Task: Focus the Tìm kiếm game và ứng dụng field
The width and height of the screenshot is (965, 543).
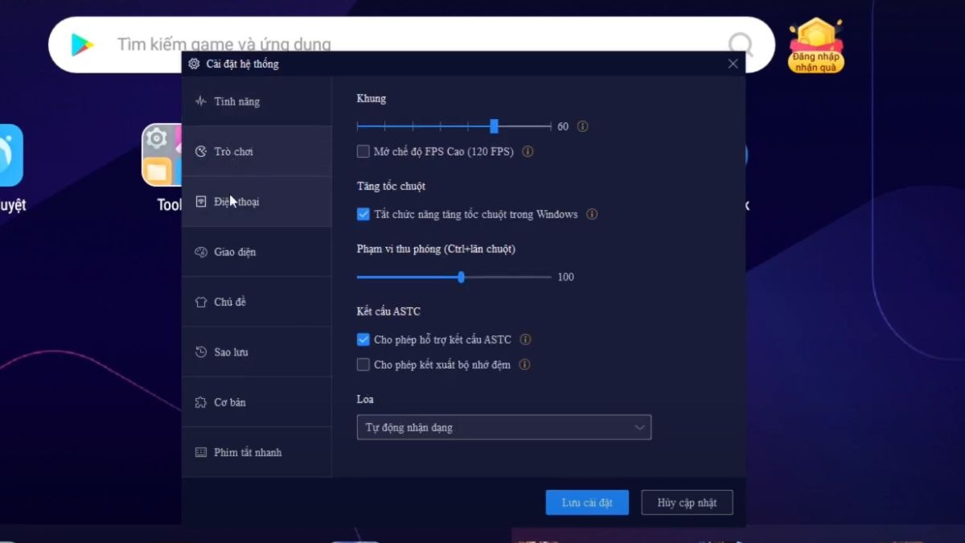Action: (x=410, y=45)
